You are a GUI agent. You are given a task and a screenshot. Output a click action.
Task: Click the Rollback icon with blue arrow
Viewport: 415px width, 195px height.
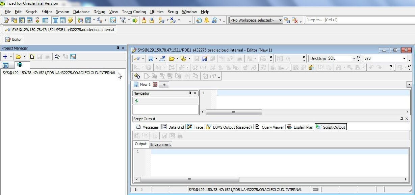point(152,20)
